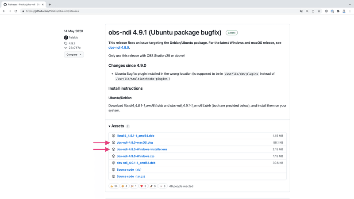Click the Latest badge

point(231,33)
